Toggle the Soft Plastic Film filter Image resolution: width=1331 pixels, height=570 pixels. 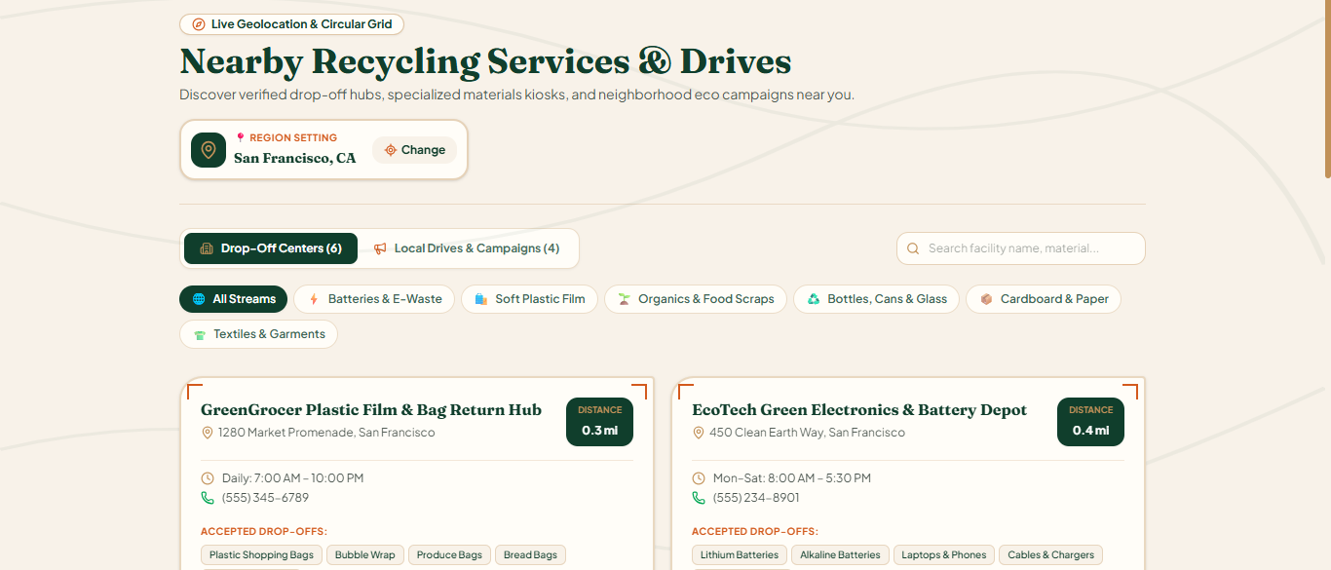pyautogui.click(x=529, y=299)
